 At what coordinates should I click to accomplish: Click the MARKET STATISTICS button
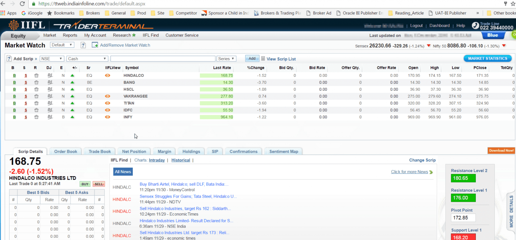click(488, 58)
